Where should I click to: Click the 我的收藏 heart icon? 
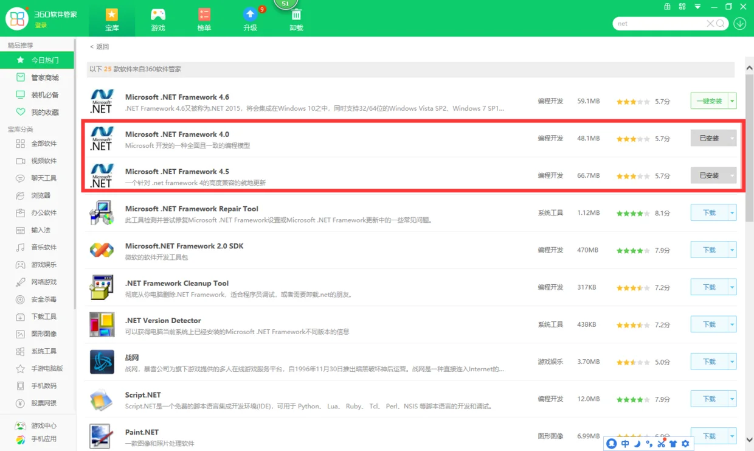(x=21, y=112)
